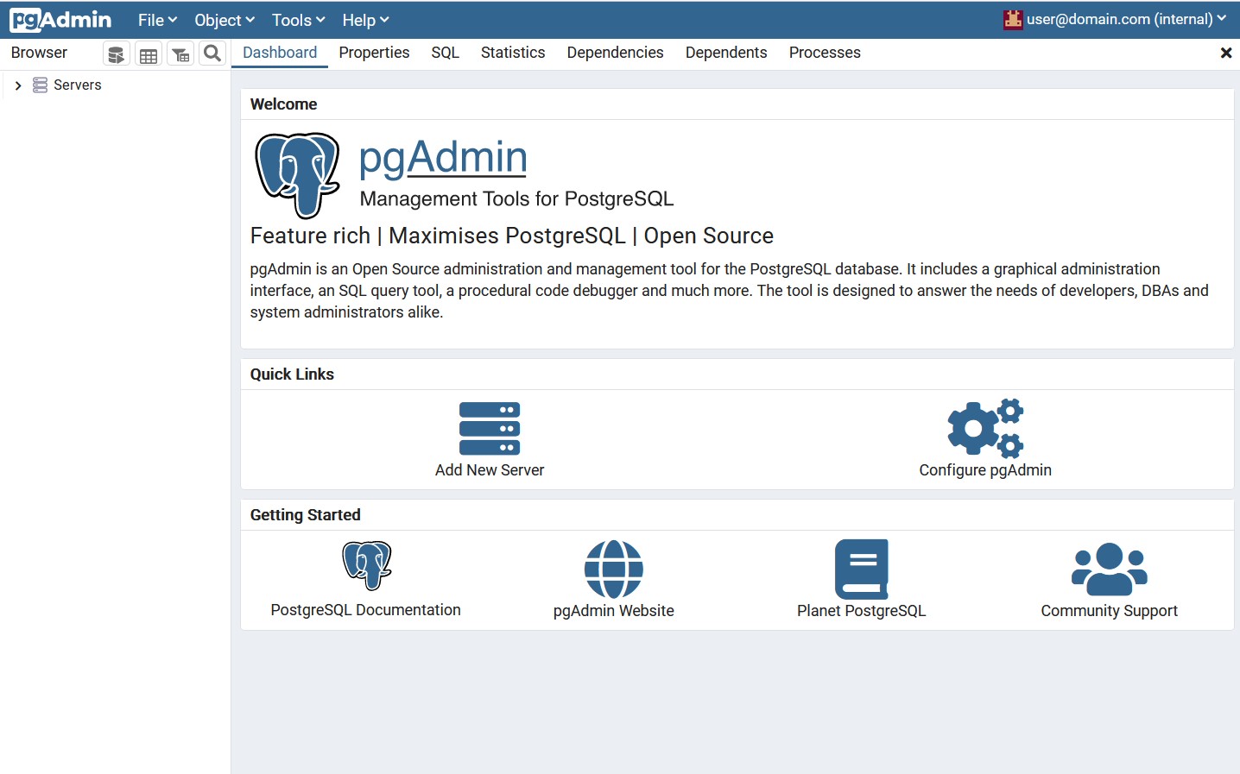1240x774 pixels.
Task: Switch to the Dashboard tab
Action: point(280,53)
